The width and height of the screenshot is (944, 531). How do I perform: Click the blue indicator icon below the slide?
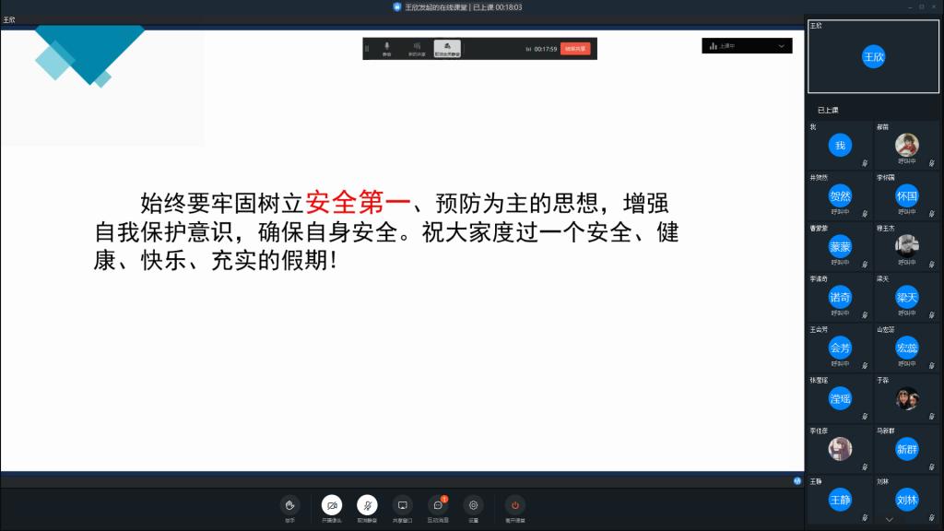click(x=797, y=481)
